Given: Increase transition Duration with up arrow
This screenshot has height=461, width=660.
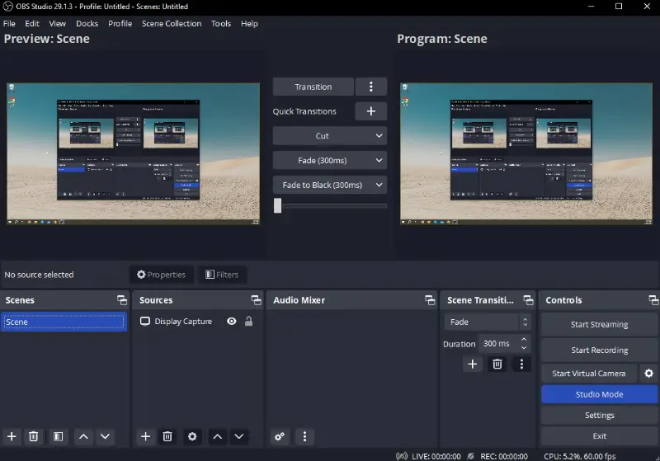Looking at the screenshot, I should pyautogui.click(x=524, y=340).
